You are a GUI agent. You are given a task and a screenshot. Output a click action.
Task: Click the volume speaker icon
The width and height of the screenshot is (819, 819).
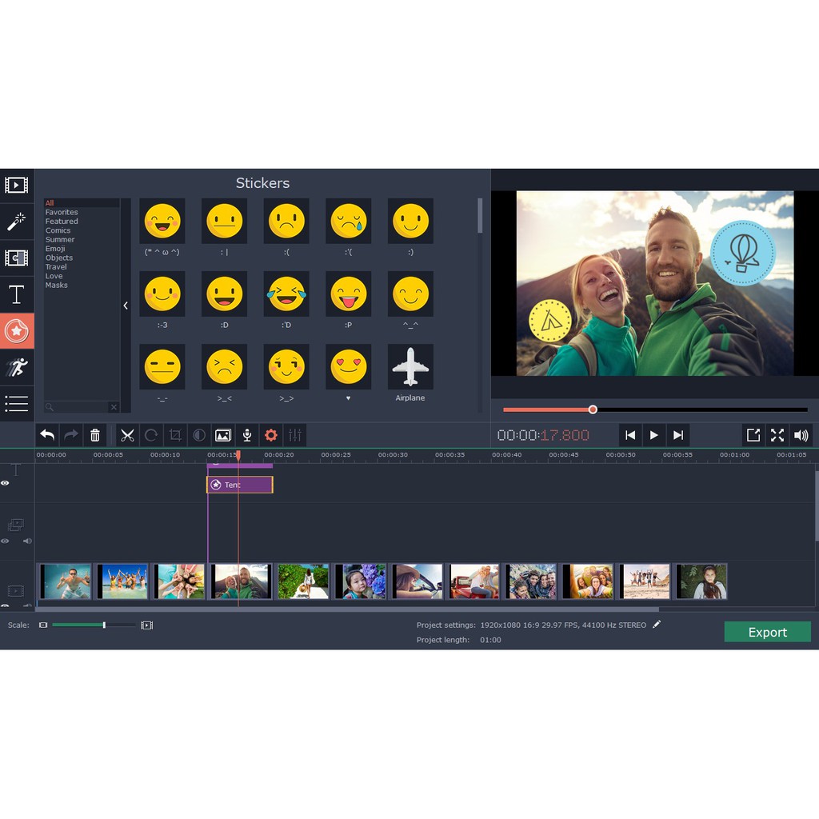[801, 435]
